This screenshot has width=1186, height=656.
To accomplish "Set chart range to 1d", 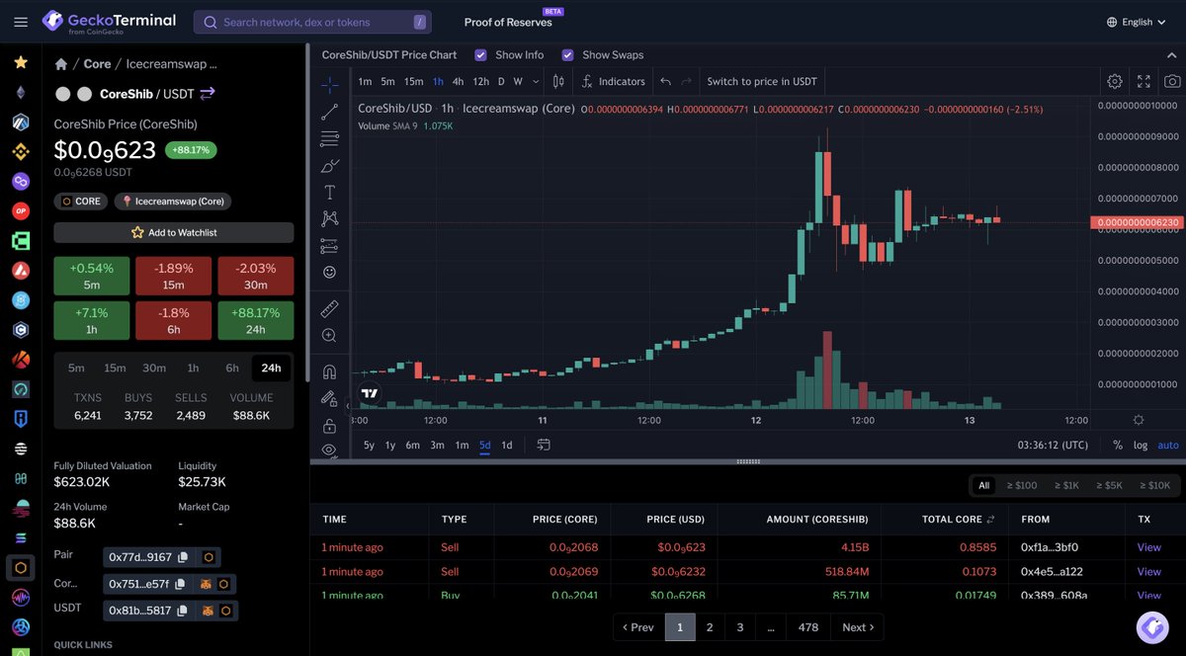I will [507, 445].
